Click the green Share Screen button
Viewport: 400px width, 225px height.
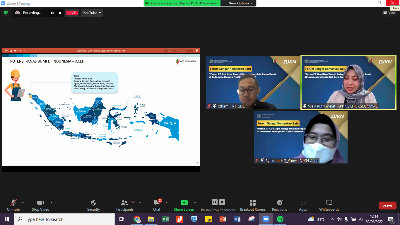184,205
